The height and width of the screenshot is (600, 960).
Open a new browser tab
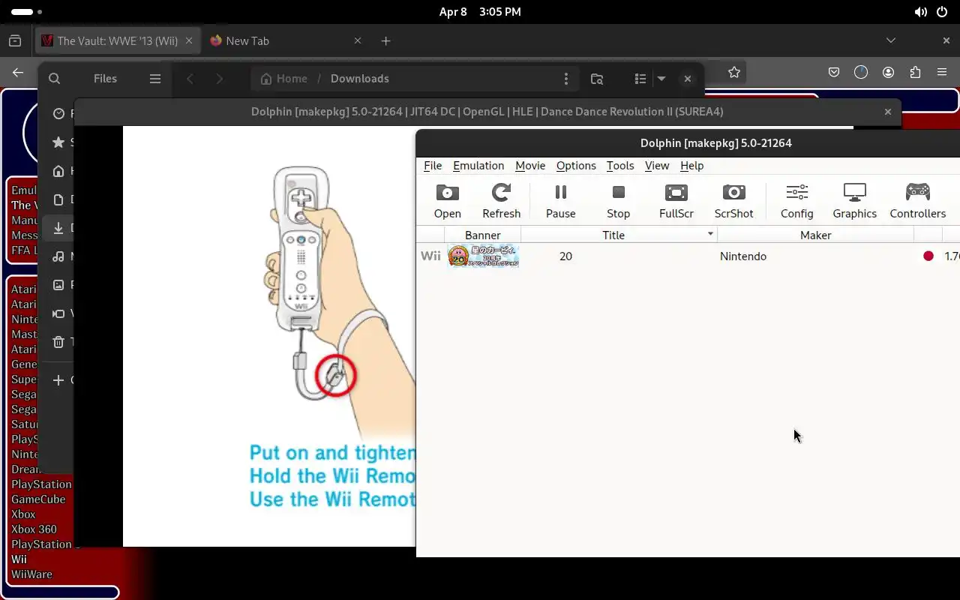(385, 41)
